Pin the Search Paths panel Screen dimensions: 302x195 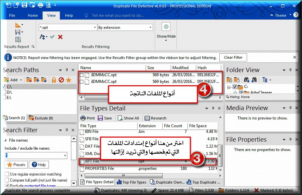67,70
